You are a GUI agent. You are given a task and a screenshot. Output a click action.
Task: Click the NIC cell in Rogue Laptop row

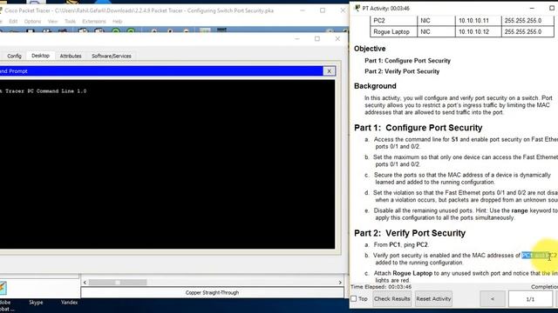(x=436, y=31)
